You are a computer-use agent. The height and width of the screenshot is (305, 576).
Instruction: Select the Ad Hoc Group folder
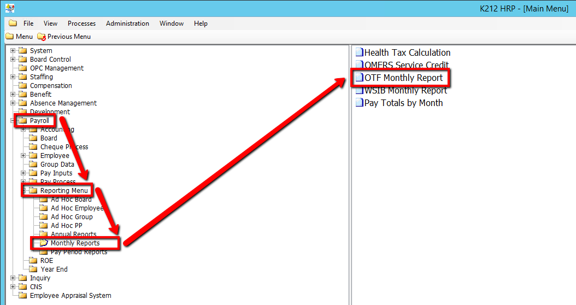coord(72,217)
